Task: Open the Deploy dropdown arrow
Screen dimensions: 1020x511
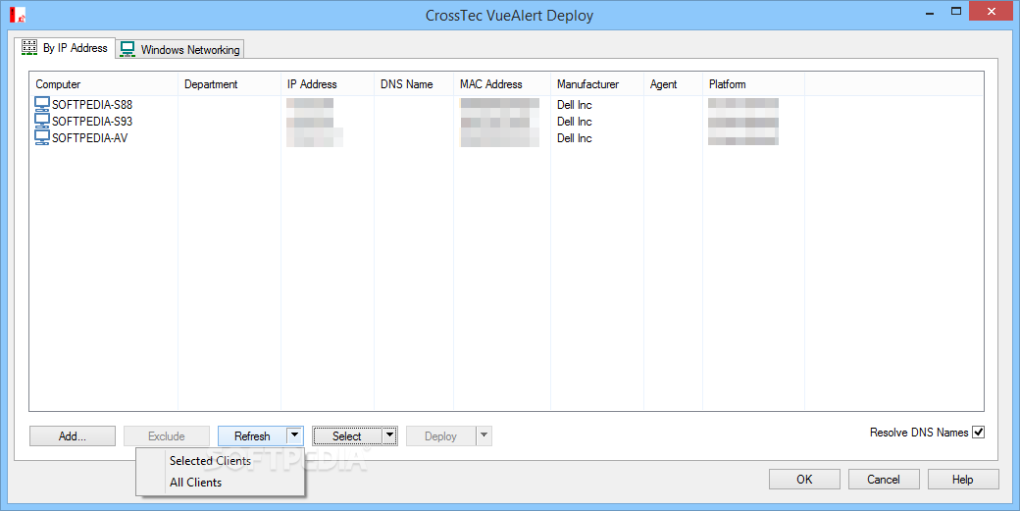Action: (x=484, y=435)
